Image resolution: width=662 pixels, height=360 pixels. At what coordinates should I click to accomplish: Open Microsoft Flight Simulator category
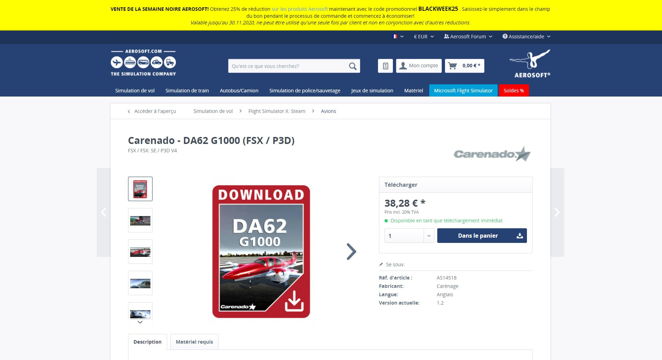[463, 91]
